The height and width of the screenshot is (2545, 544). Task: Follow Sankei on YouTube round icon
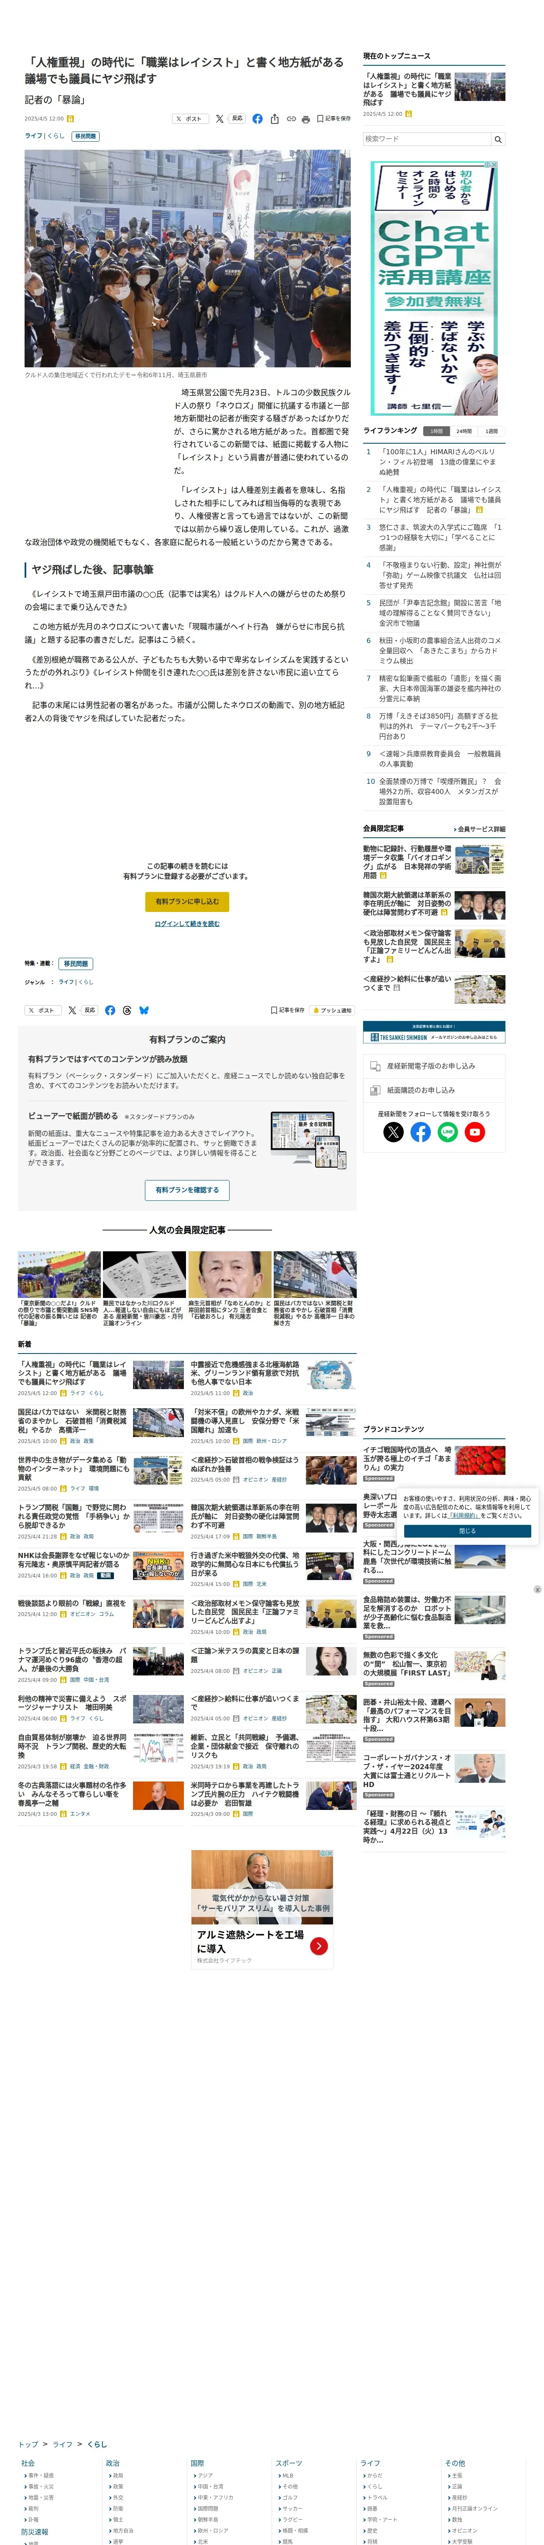click(x=475, y=1132)
